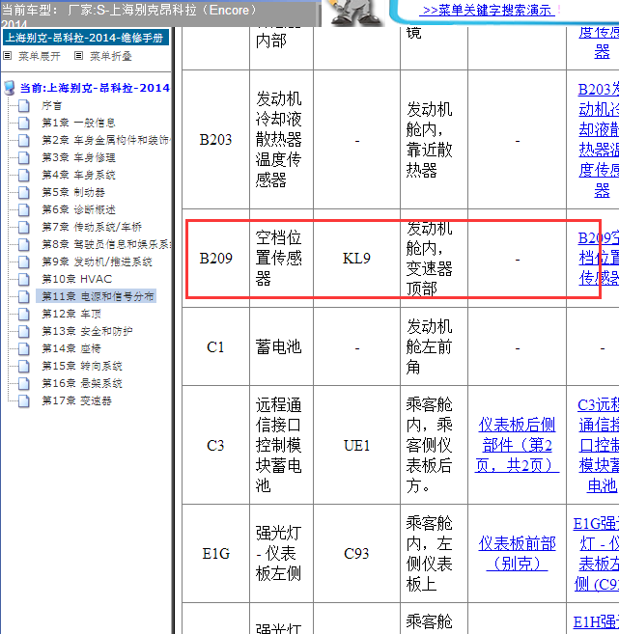Open chapter 第15章 转向系统
This screenshot has width=619, height=634.
[x=82, y=367]
